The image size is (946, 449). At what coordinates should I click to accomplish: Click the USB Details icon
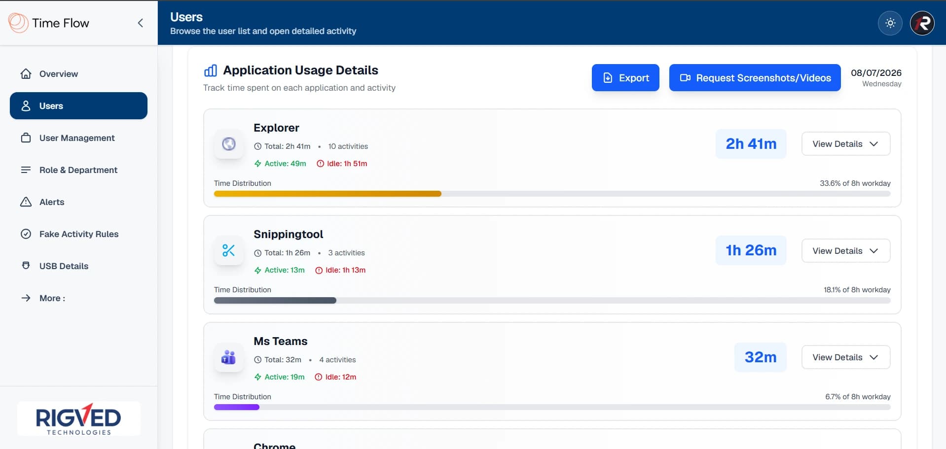(26, 266)
